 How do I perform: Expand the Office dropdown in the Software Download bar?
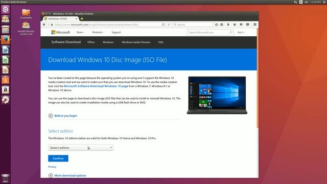click(91, 42)
